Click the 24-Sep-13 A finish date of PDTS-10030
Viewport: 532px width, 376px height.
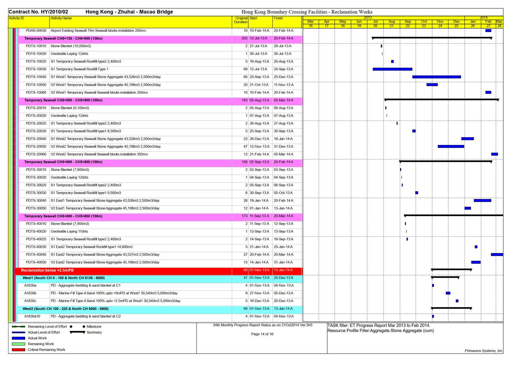pos(283,69)
